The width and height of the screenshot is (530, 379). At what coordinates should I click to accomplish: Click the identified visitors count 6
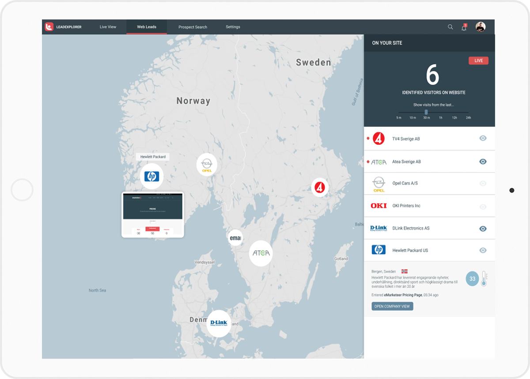tap(433, 75)
